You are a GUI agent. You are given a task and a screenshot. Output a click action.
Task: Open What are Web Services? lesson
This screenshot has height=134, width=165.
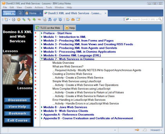click(x=68, y=66)
